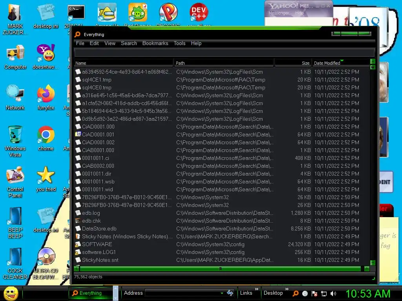Select the edb.chk file row
The width and height of the screenshot is (402, 301).
coord(222,221)
